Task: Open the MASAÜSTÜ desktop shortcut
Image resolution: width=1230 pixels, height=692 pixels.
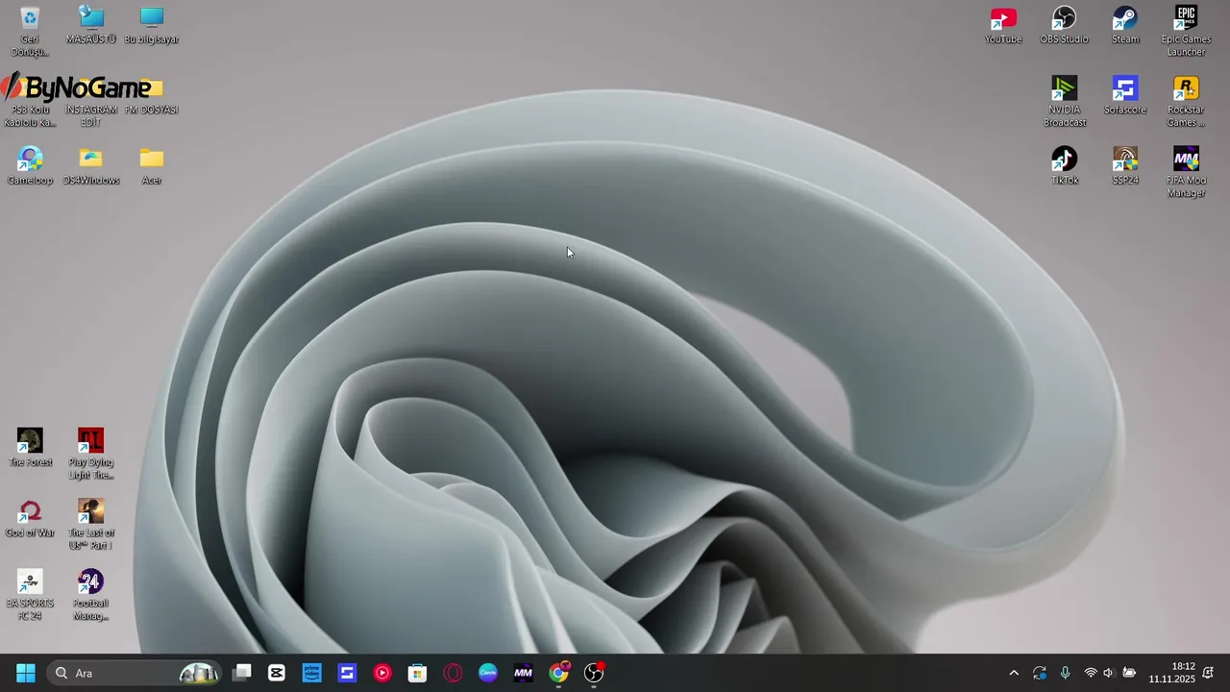Action: [x=91, y=25]
